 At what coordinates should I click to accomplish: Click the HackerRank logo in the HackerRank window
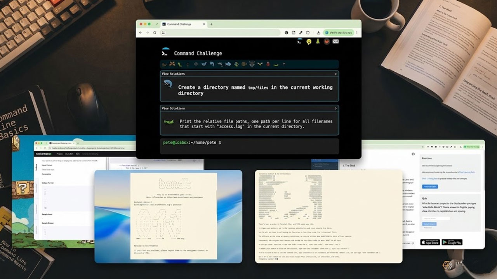pos(44,154)
